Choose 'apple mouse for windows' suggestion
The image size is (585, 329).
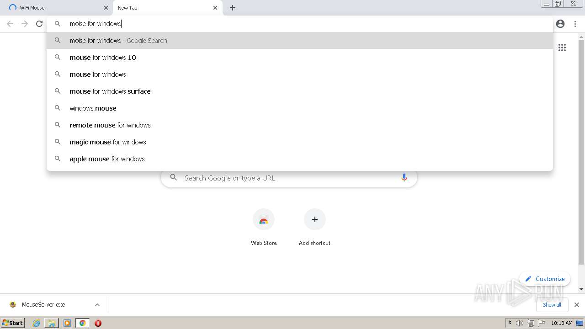click(x=300, y=159)
